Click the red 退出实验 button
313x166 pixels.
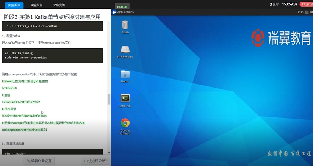click(x=306, y=4)
